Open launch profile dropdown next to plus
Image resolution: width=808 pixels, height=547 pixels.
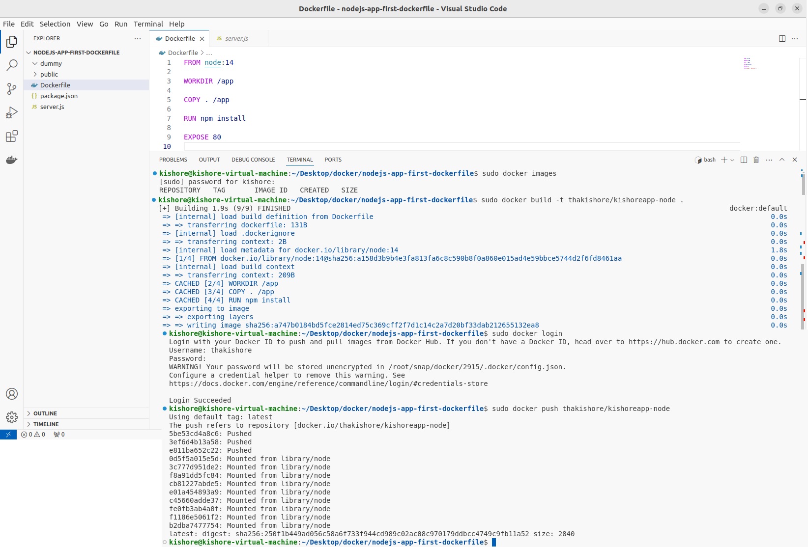(x=732, y=160)
